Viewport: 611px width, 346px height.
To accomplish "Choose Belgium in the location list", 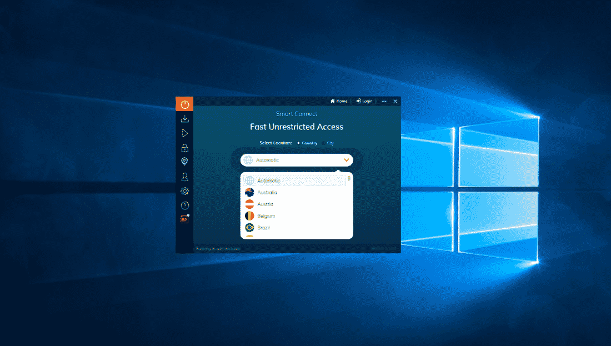I will (295, 216).
